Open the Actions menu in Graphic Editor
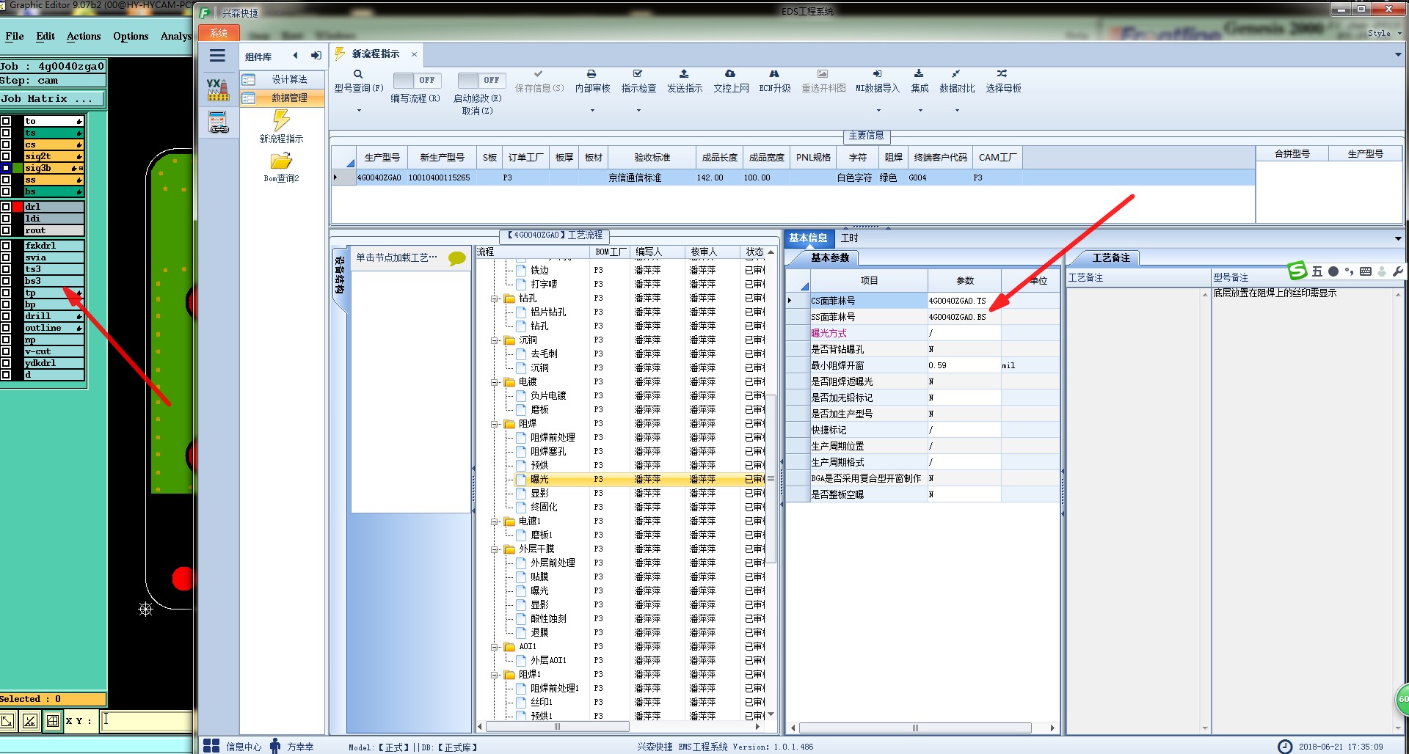 coord(84,36)
